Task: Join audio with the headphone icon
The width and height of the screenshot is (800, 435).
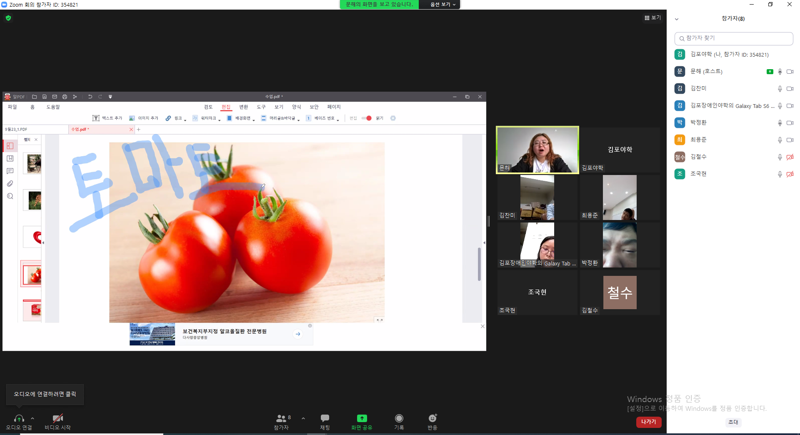Action: tap(19, 418)
